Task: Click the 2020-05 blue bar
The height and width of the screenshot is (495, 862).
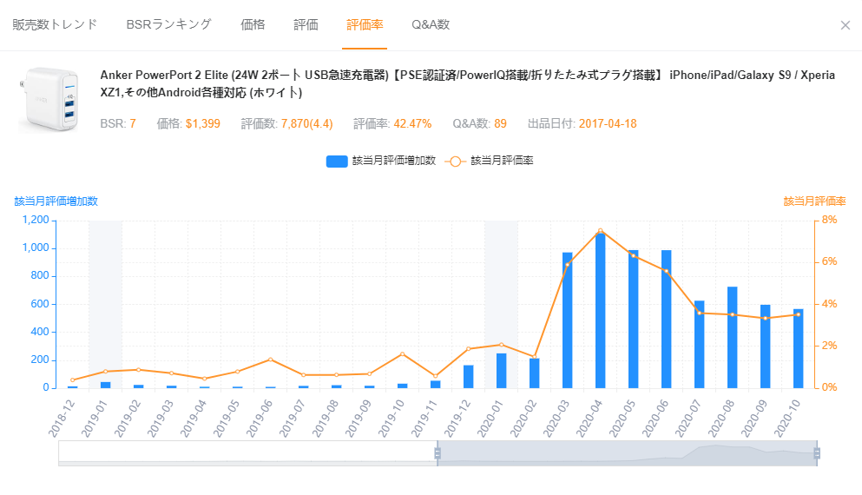Action: (x=634, y=320)
